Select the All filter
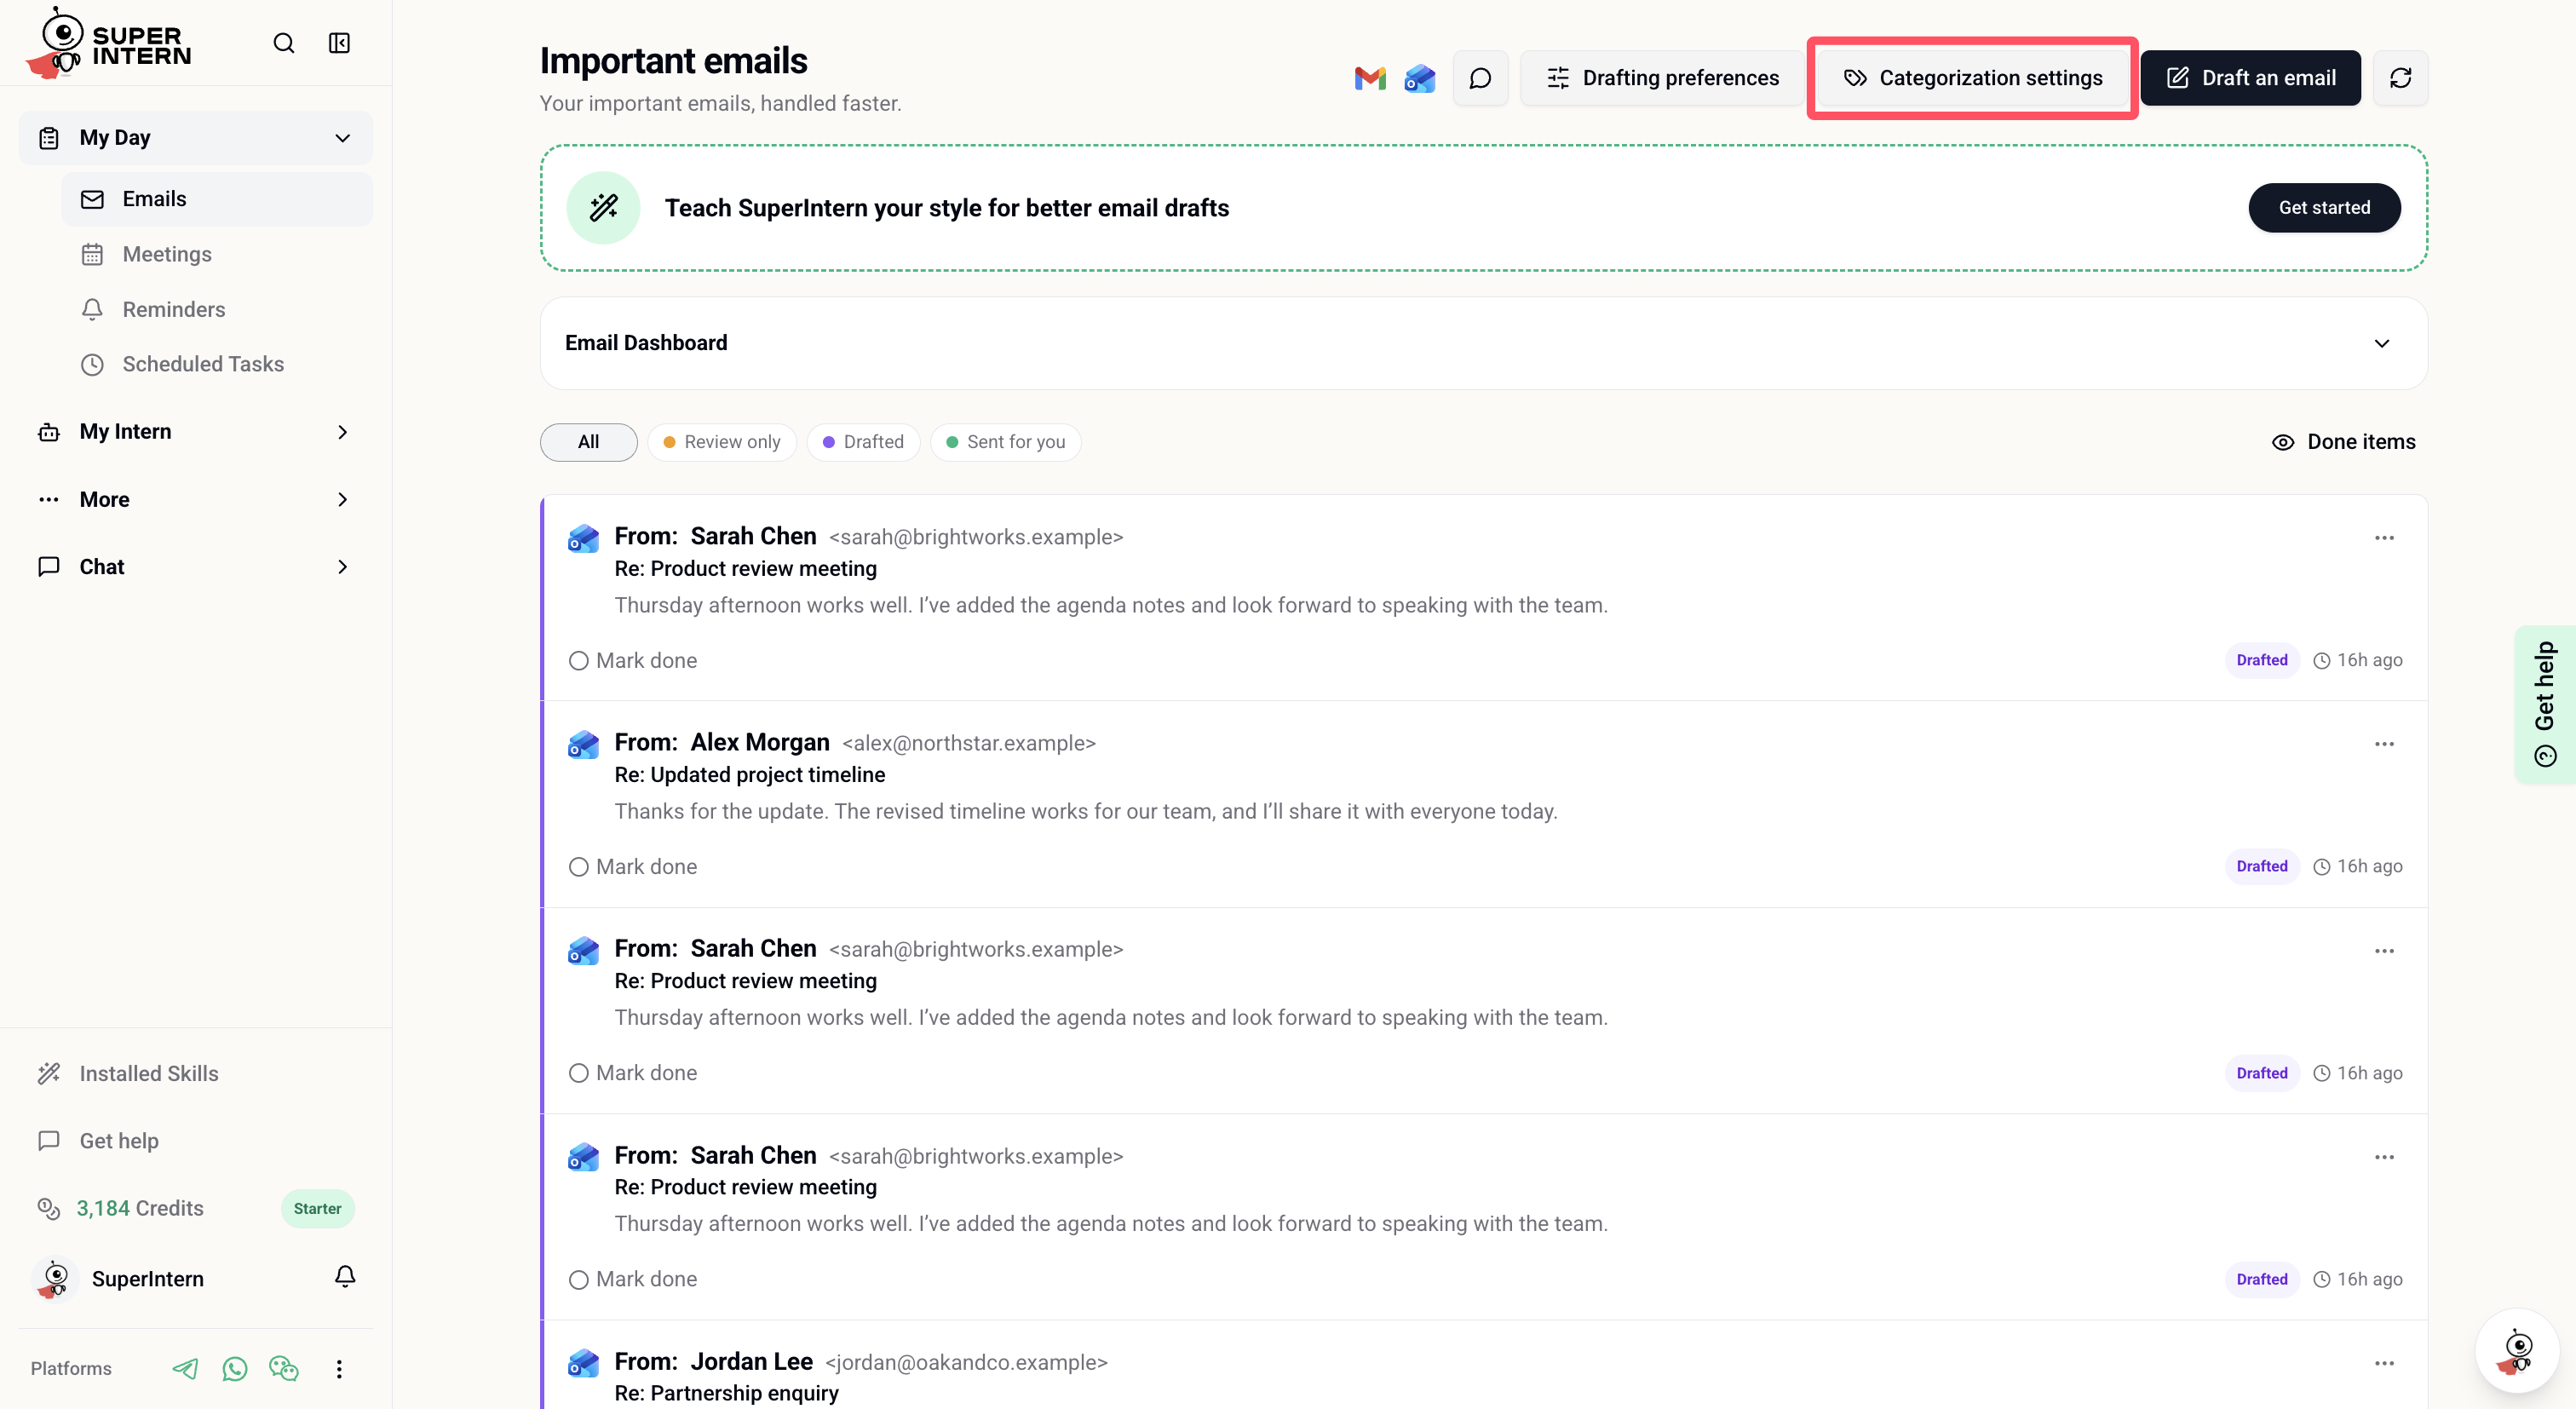Viewport: 2576px width, 1409px height. (x=588, y=442)
